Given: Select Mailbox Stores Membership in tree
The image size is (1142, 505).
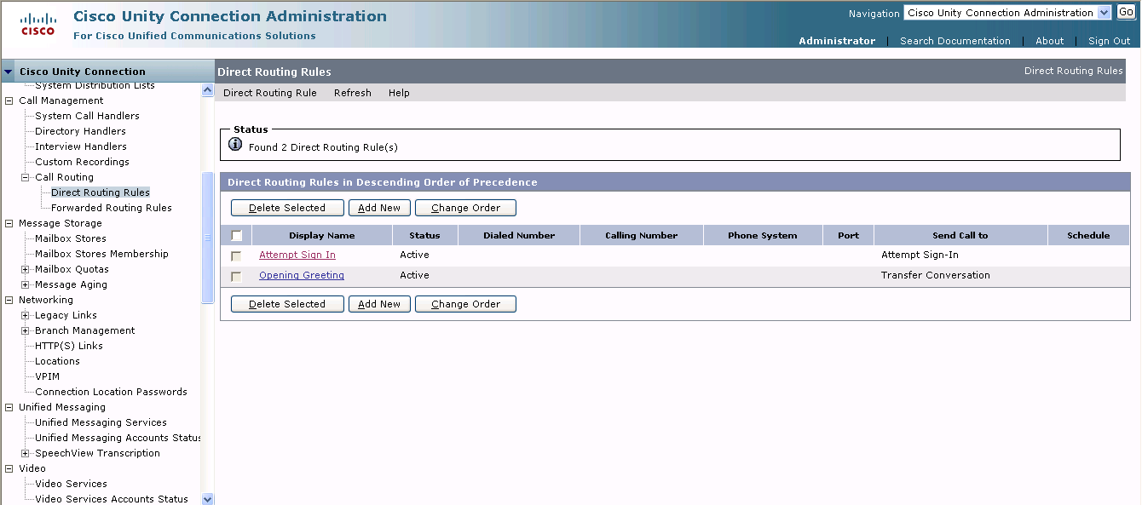Looking at the screenshot, I should pos(101,254).
